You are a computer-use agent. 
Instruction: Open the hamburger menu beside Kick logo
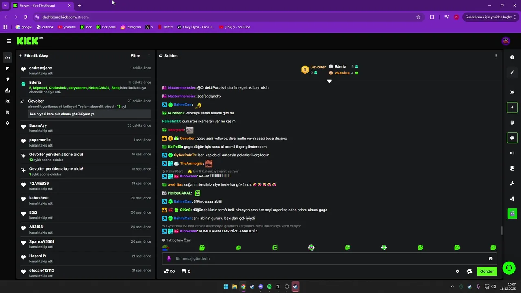tap(9, 41)
